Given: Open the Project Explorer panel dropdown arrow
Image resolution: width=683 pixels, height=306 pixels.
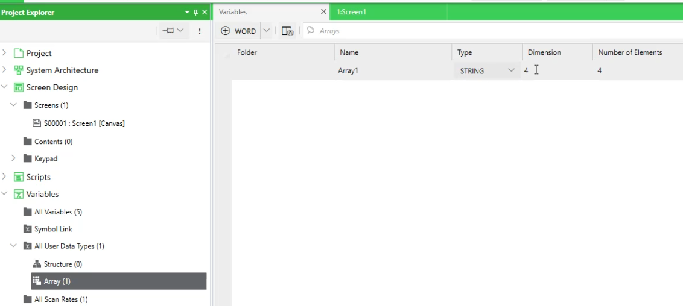Looking at the screenshot, I should (187, 12).
